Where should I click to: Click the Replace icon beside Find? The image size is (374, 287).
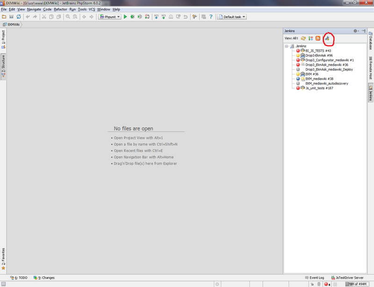click(x=75, y=17)
